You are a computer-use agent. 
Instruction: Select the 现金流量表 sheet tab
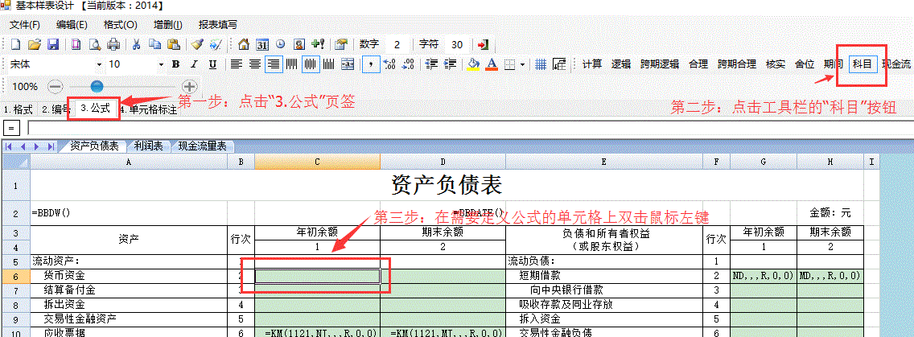[202, 146]
